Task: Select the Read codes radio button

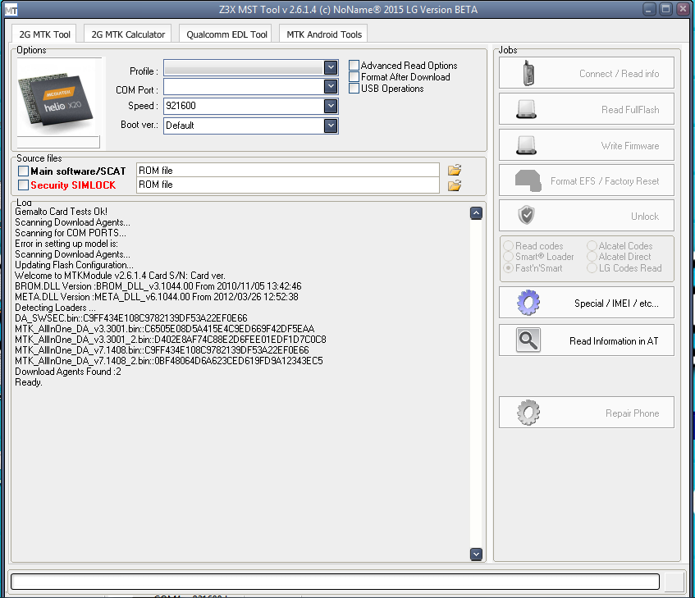Action: pos(509,246)
